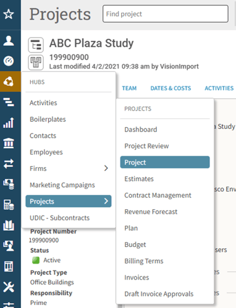The image size is (236, 308).
Task: Open Revenue Forecast submenu item
Action: (x=165, y=212)
